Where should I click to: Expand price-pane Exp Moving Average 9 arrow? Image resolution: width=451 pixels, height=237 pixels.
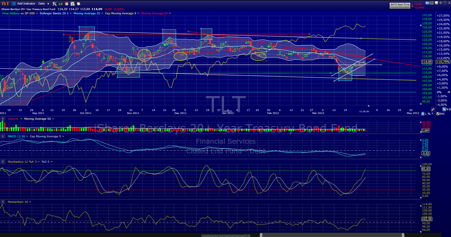click(138, 13)
